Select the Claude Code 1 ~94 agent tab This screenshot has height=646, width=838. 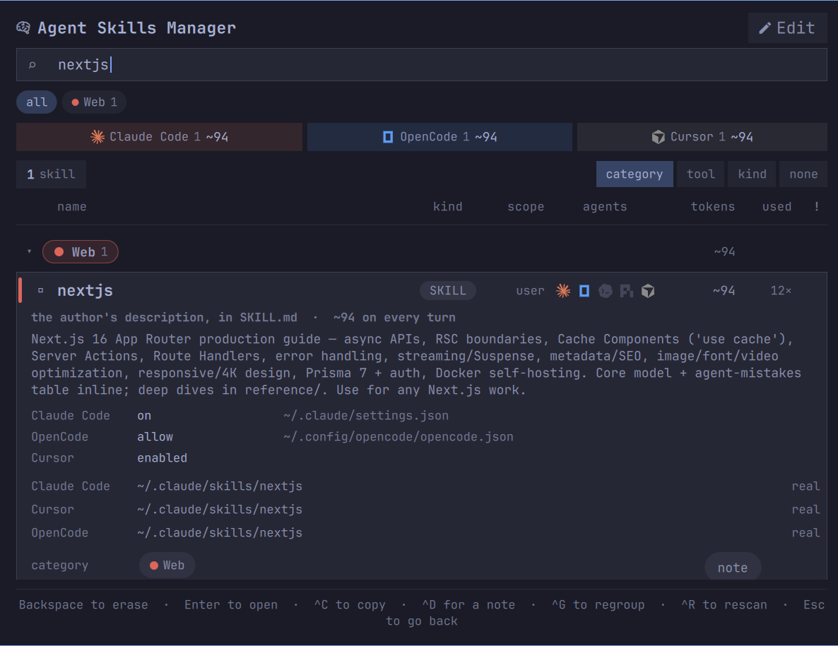159,137
